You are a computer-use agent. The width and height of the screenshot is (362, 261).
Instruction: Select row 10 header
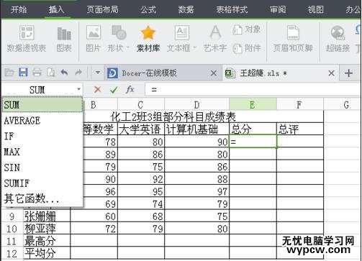[12, 229]
